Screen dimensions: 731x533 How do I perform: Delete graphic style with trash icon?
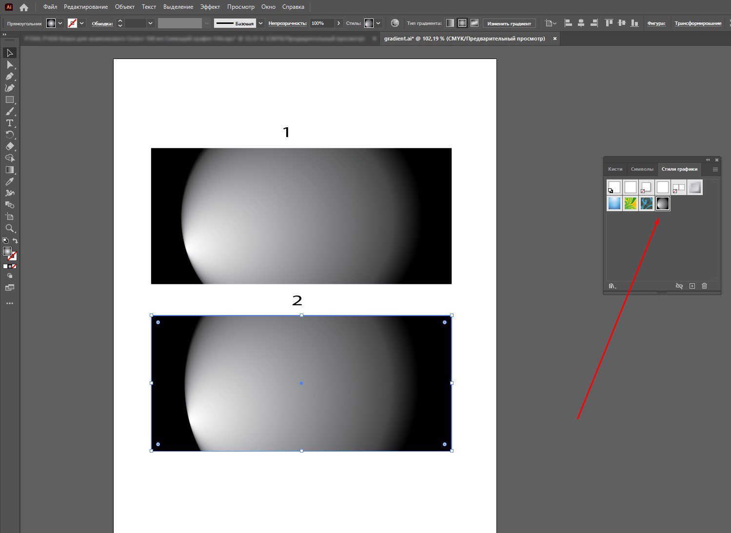click(704, 286)
